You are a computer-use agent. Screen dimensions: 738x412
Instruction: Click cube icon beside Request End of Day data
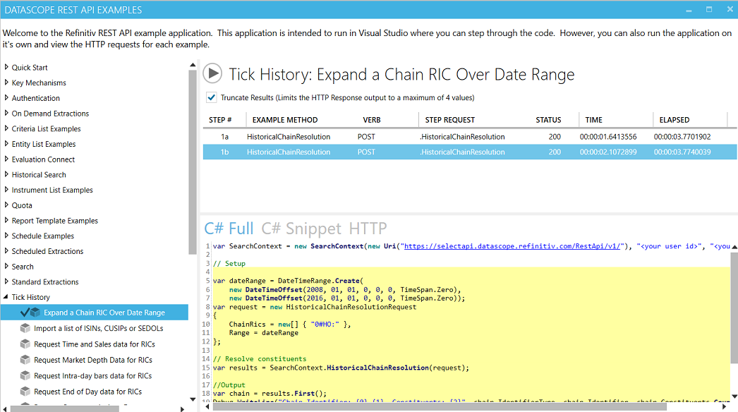pyautogui.click(x=25, y=392)
